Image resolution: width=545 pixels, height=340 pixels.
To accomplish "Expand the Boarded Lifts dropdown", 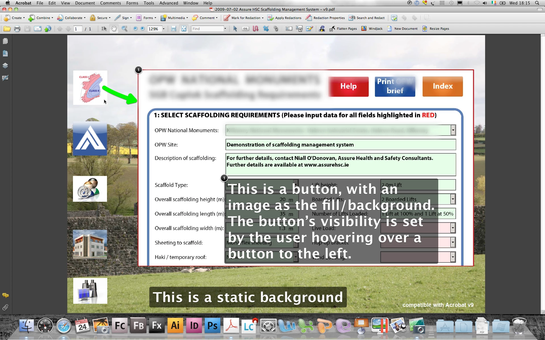I will pos(452,199).
